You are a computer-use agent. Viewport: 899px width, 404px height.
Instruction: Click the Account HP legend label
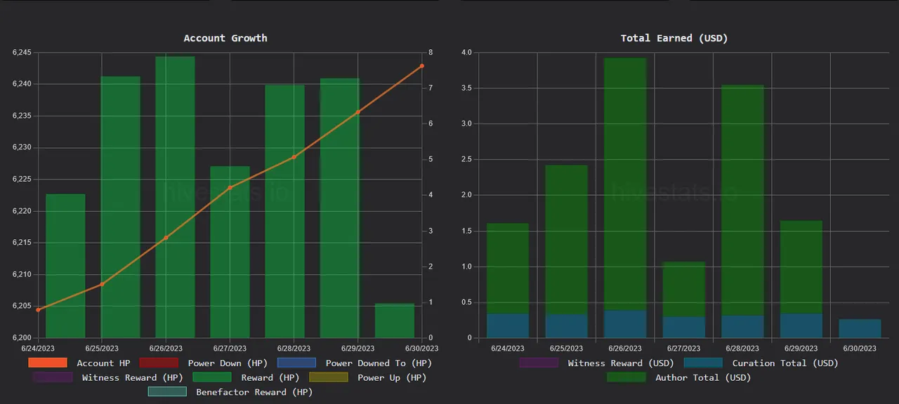click(x=103, y=363)
